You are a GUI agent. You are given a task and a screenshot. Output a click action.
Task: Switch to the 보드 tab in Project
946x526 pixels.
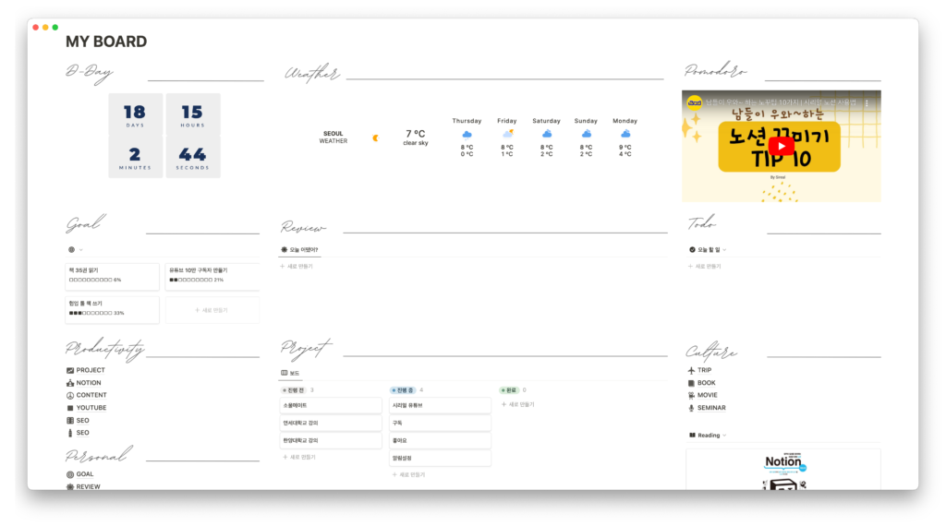click(x=290, y=374)
